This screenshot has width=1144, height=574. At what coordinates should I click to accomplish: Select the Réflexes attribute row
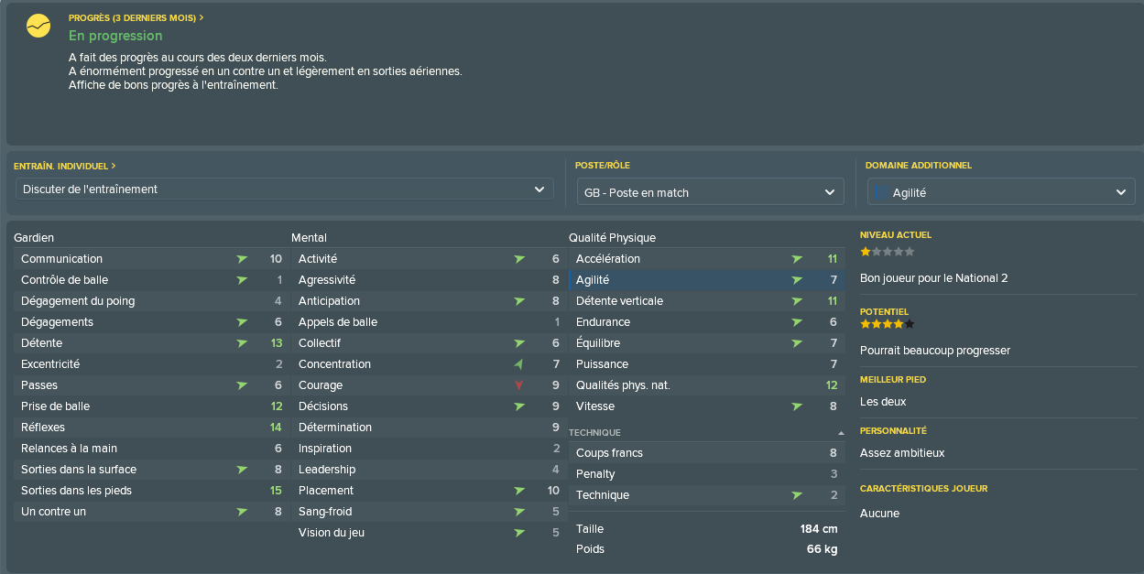click(150, 428)
